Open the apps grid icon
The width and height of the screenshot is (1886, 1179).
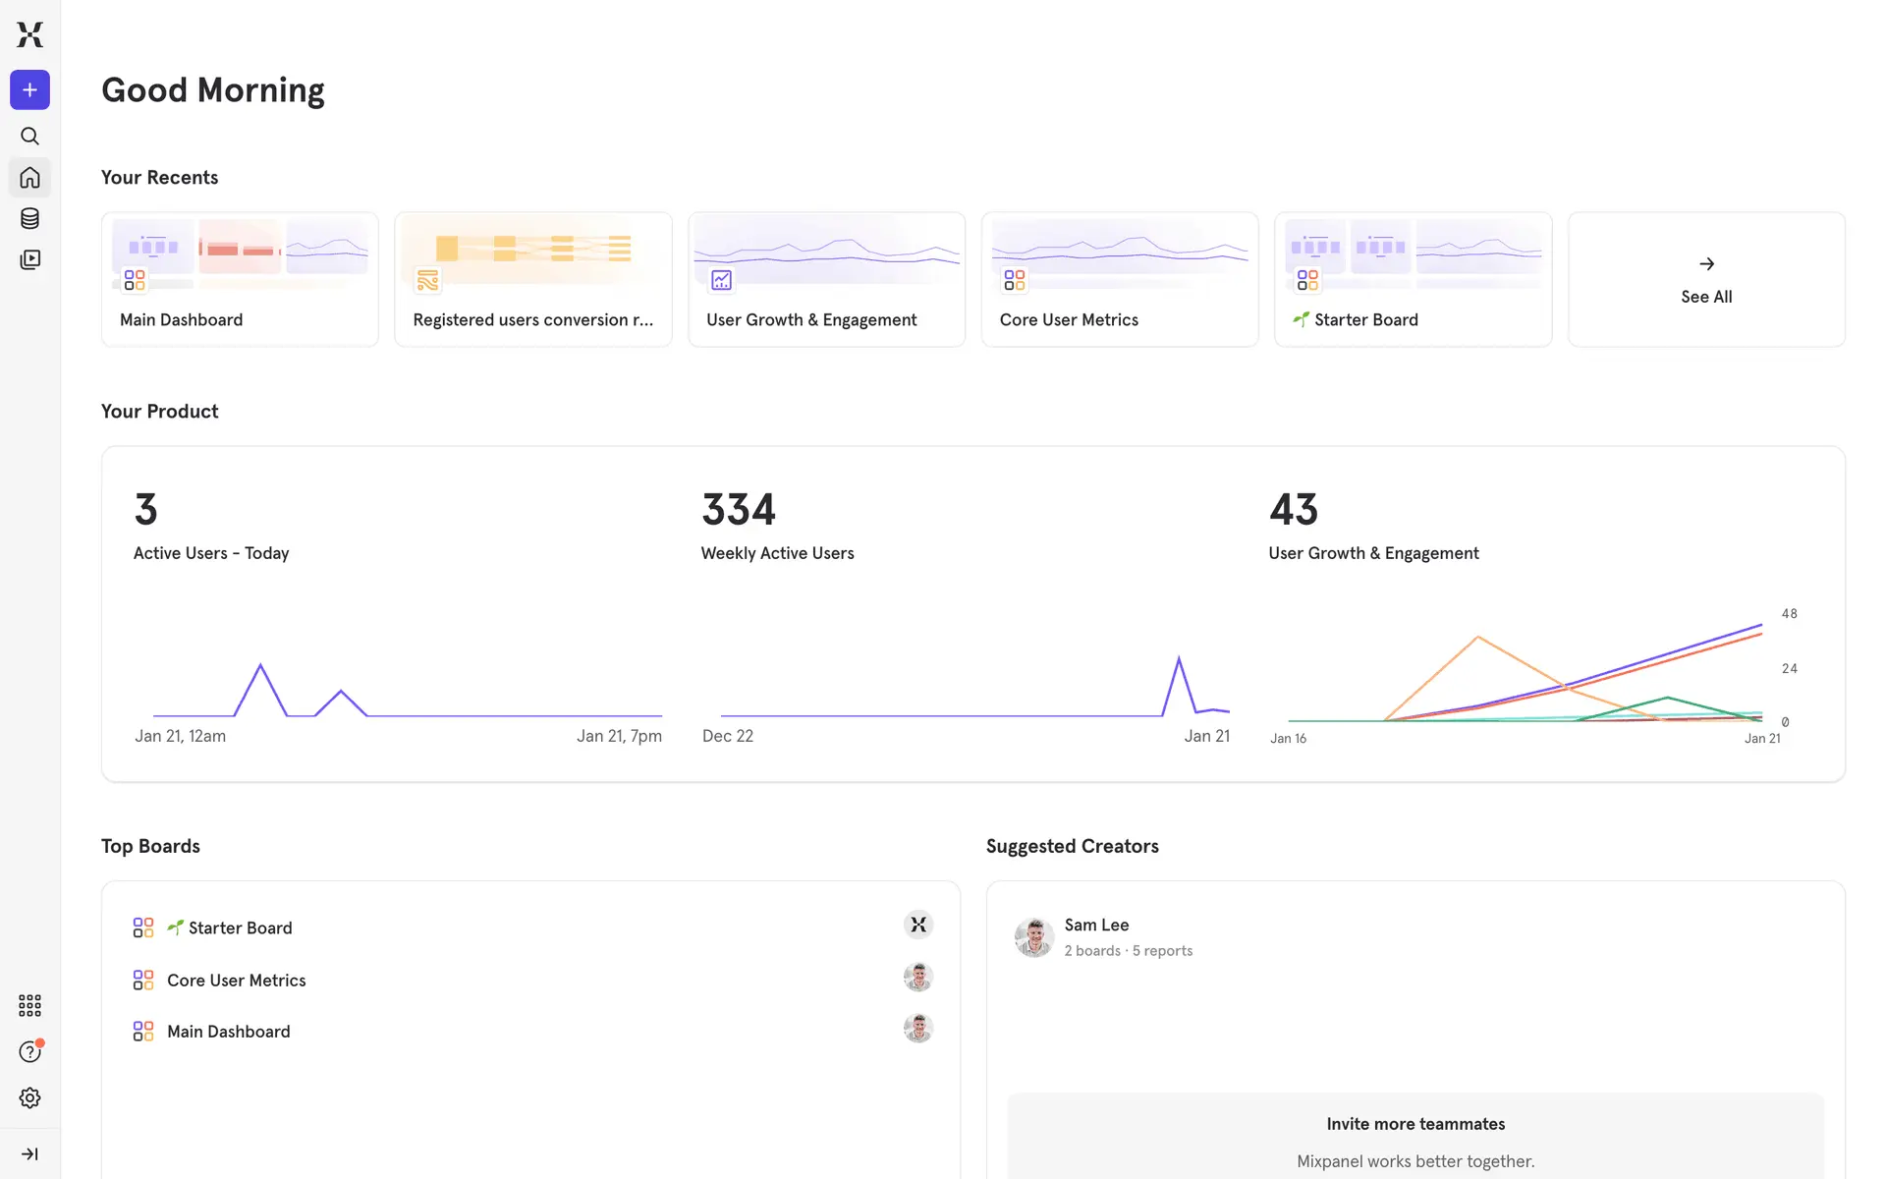[x=29, y=1005]
